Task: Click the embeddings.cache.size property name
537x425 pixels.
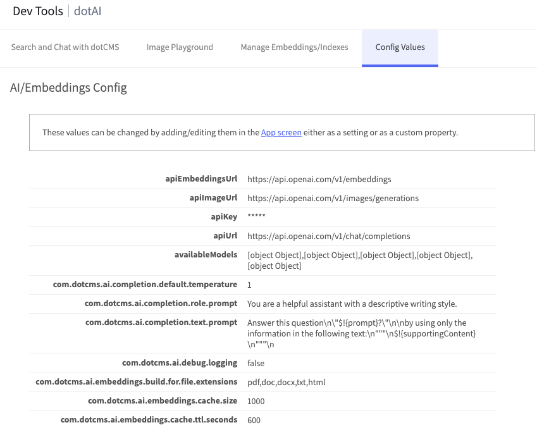Action: pyautogui.click(x=163, y=401)
